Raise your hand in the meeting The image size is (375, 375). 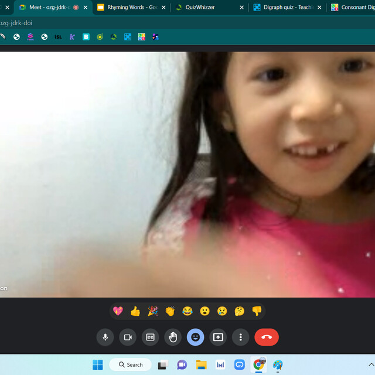[173, 337]
